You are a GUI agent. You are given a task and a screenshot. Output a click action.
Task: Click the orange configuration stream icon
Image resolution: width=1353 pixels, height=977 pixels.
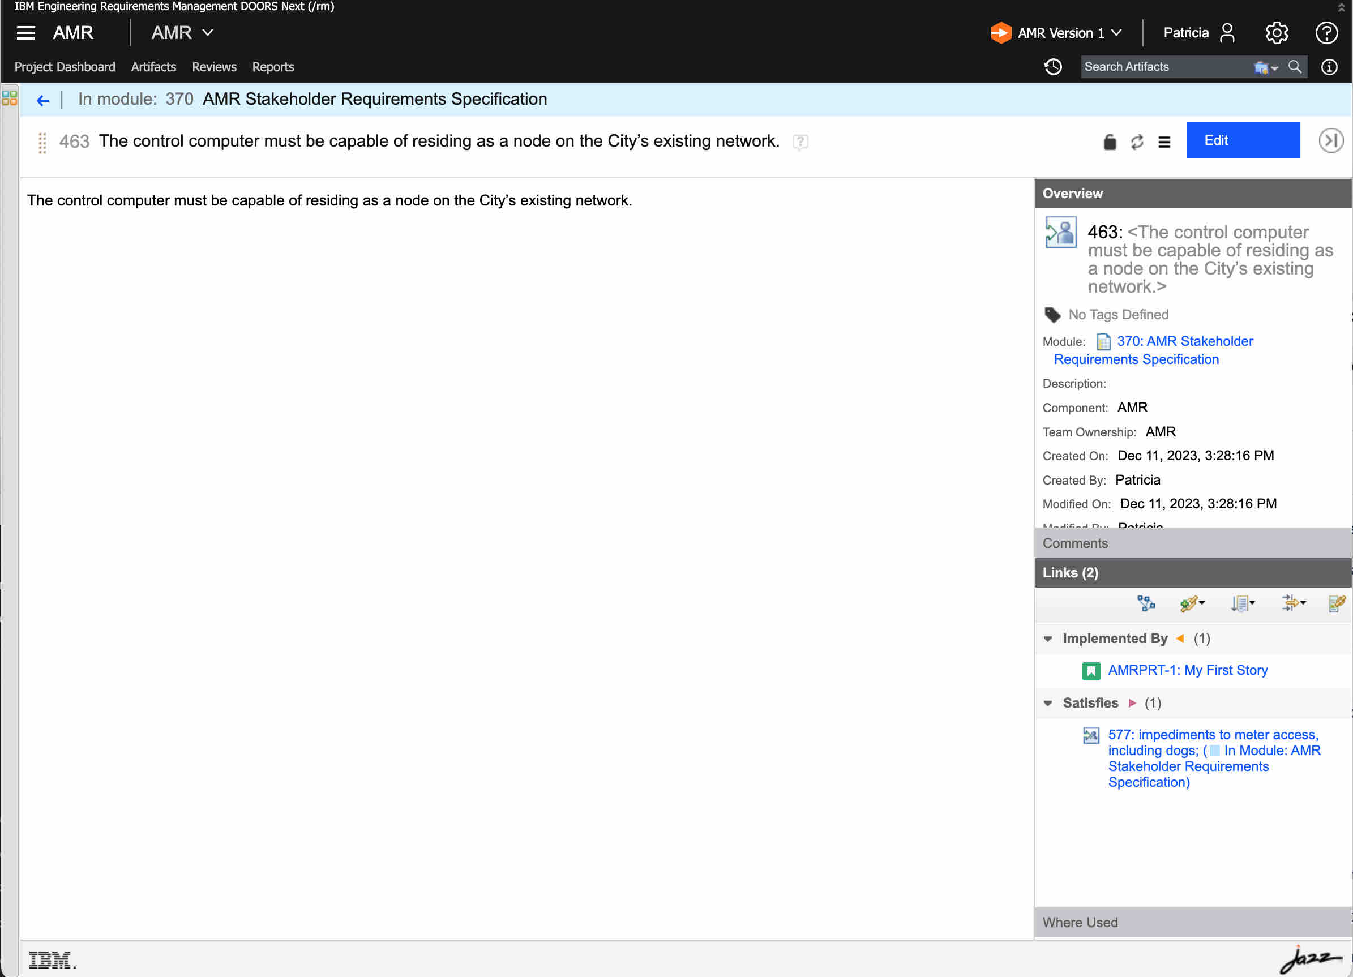[1000, 33]
